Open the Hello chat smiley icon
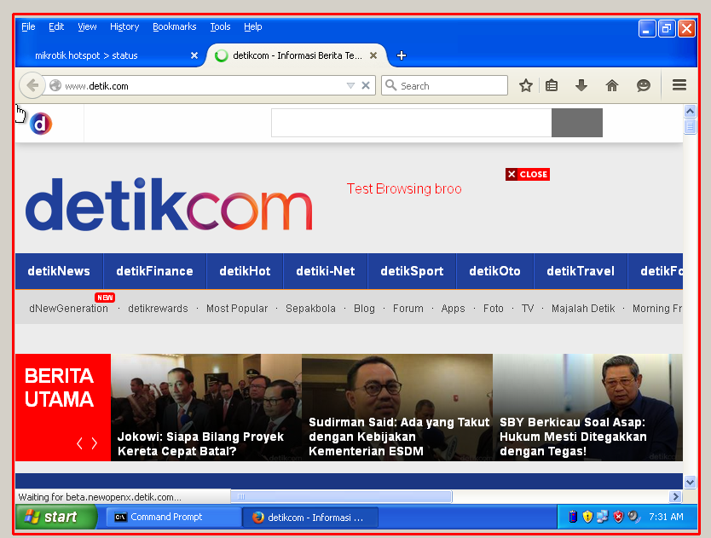 tap(644, 85)
